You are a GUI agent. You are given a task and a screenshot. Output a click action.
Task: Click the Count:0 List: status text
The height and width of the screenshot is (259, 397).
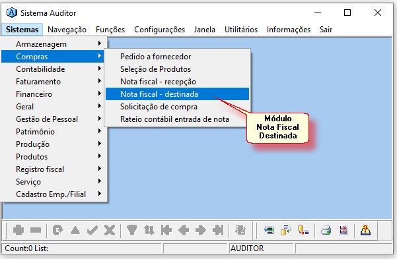click(x=26, y=248)
